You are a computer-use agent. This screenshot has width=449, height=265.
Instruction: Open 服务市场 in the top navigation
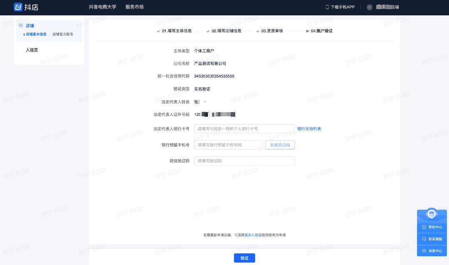click(134, 7)
